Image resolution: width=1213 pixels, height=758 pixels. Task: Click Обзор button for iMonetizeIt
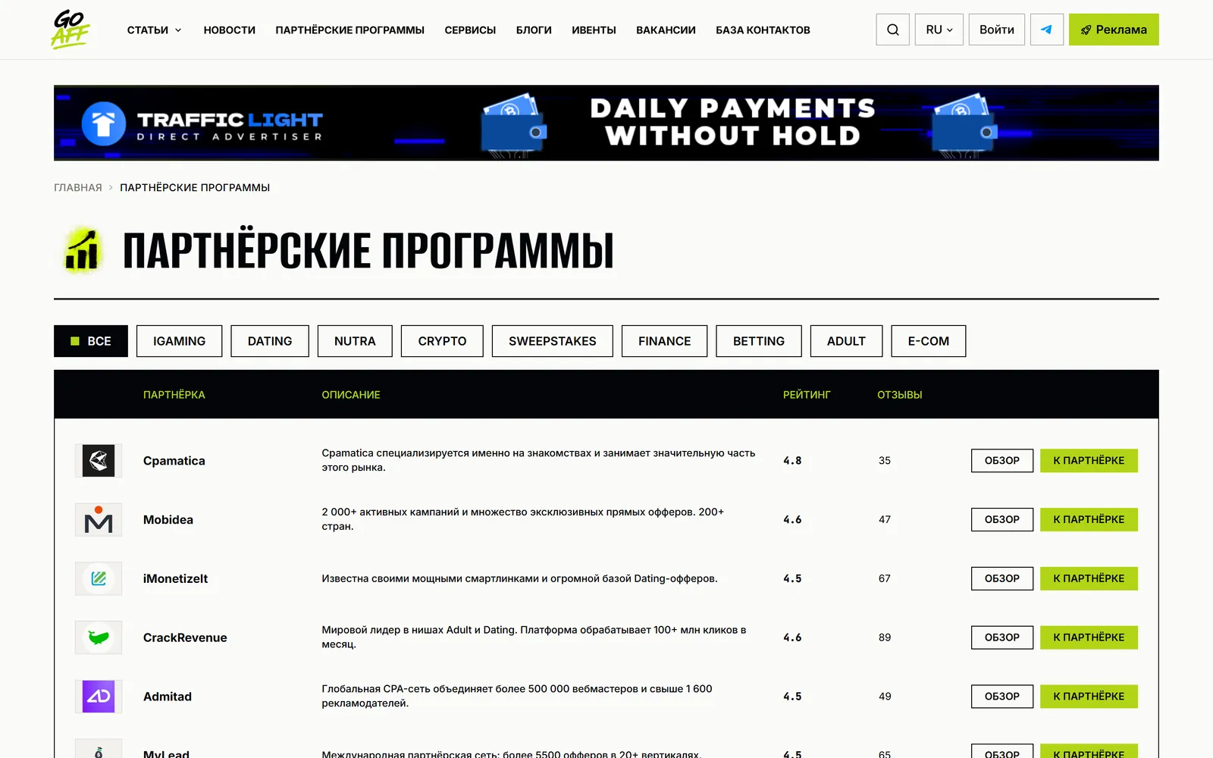[1002, 578]
